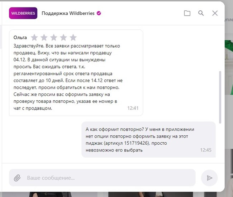
Task: Attach a file with the paperclip icon
Action: (x=17, y=178)
